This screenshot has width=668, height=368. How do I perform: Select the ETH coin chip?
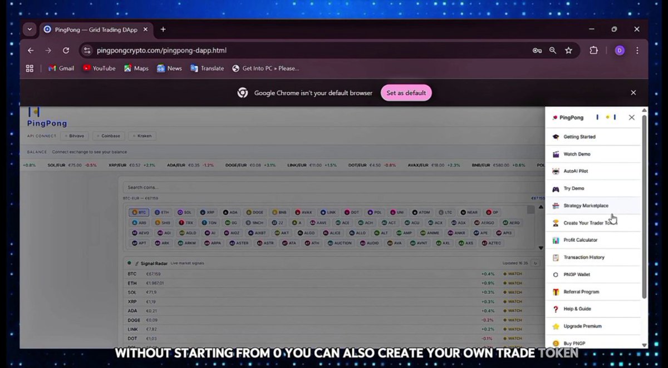[x=162, y=212]
